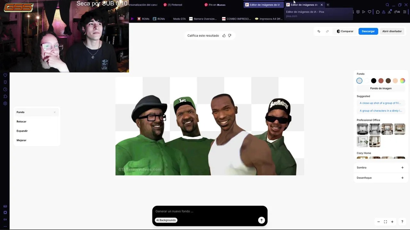The image size is (410, 230).
Task: Open the sidebar pinboard pin icon
Action: [5, 82]
